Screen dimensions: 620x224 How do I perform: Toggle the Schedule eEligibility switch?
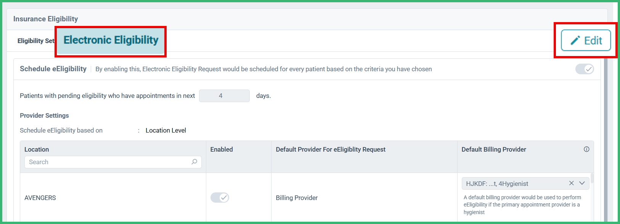pos(585,69)
